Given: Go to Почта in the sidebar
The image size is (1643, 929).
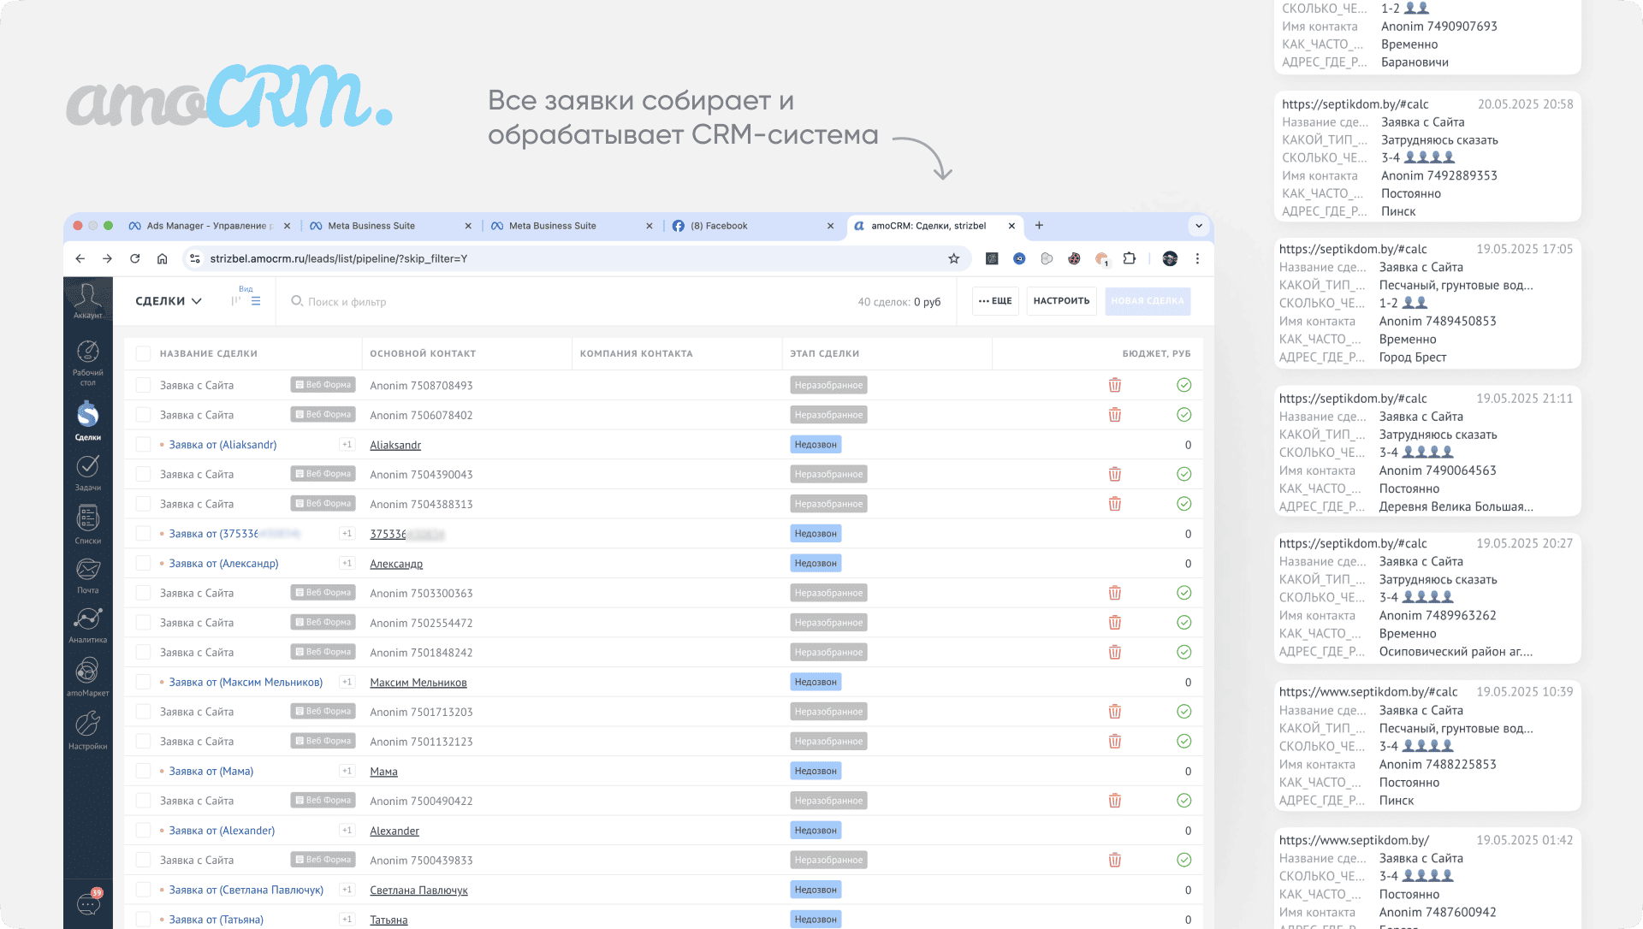Looking at the screenshot, I should 87,575.
